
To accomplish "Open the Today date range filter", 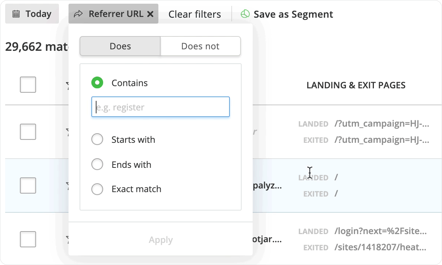I will coord(32,14).
